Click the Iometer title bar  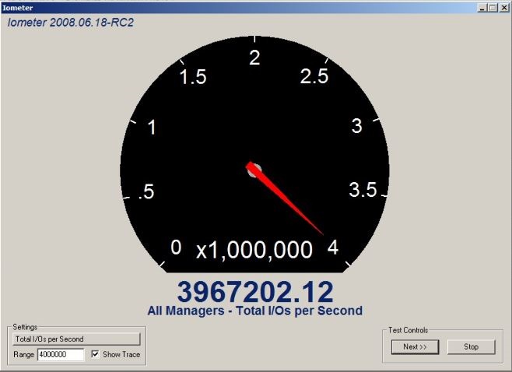tap(233, 7)
